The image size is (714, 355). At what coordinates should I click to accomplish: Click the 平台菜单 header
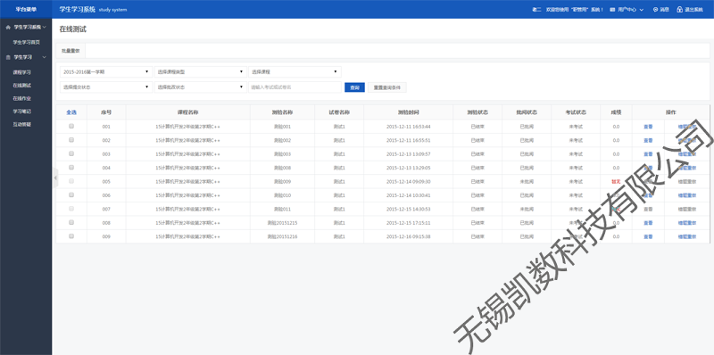click(26, 10)
